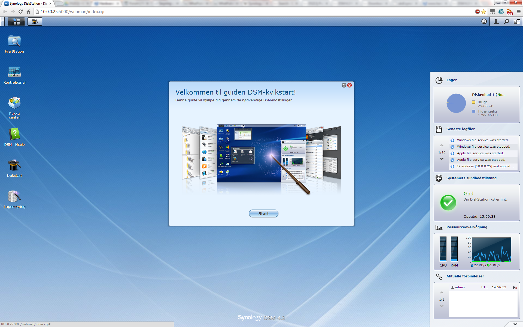Viewport: 523px width, 327px height.
Task: Open the Ressourceovervågning title link
Action: click(x=467, y=227)
